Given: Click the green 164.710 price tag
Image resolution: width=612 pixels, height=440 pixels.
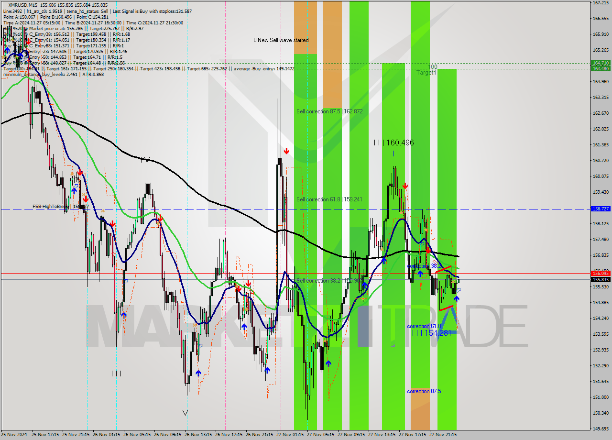Looking at the screenshot, I should pos(601,63).
